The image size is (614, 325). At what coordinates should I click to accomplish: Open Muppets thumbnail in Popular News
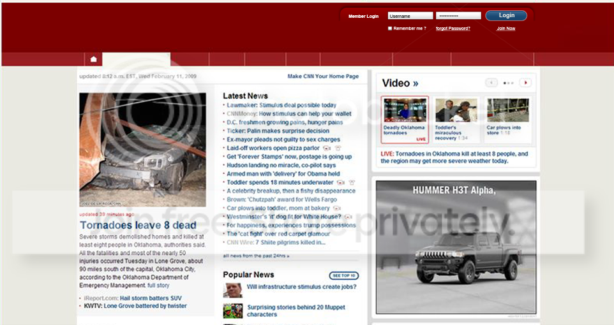click(x=232, y=311)
